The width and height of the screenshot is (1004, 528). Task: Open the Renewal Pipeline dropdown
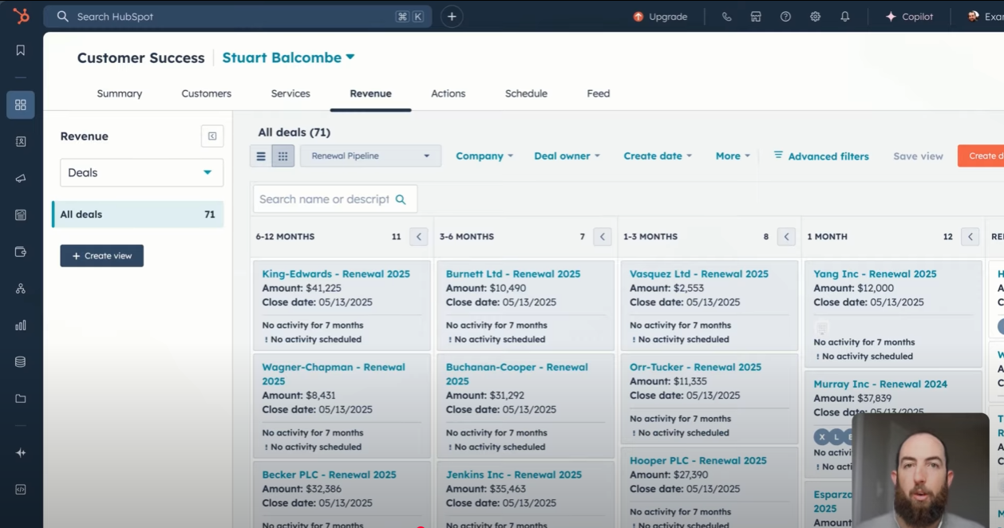click(x=370, y=156)
